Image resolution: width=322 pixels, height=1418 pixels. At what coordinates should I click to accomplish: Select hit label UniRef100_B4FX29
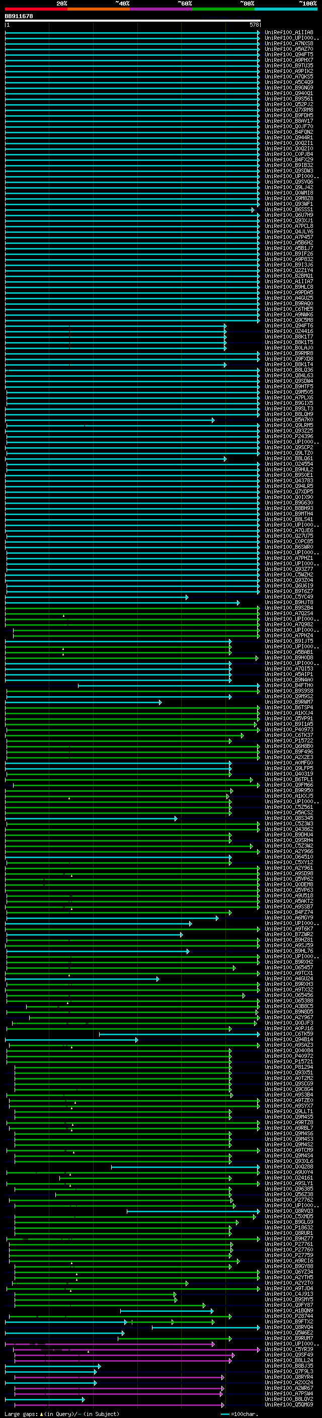click(x=289, y=159)
